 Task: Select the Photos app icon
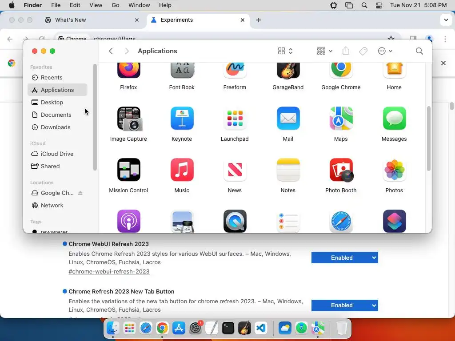click(x=394, y=170)
